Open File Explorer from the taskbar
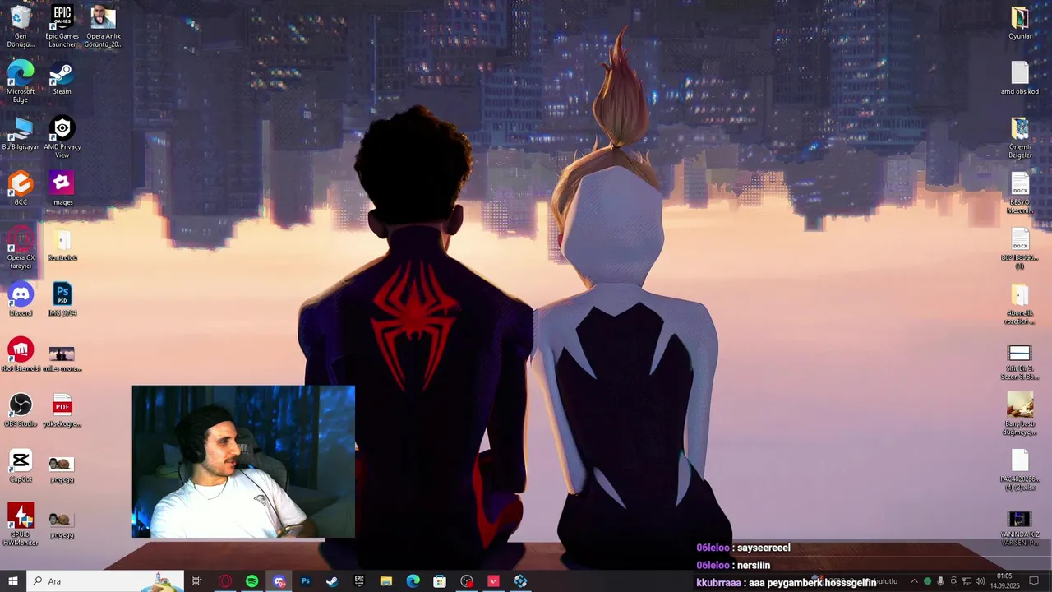This screenshot has width=1052, height=592. point(386,581)
